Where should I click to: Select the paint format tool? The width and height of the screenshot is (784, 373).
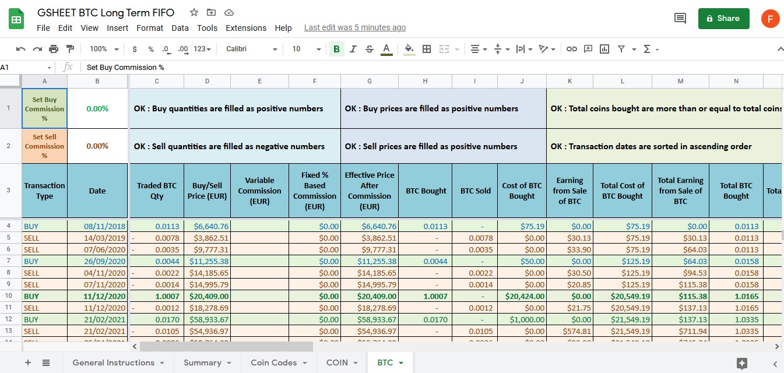pyautogui.click(x=71, y=49)
